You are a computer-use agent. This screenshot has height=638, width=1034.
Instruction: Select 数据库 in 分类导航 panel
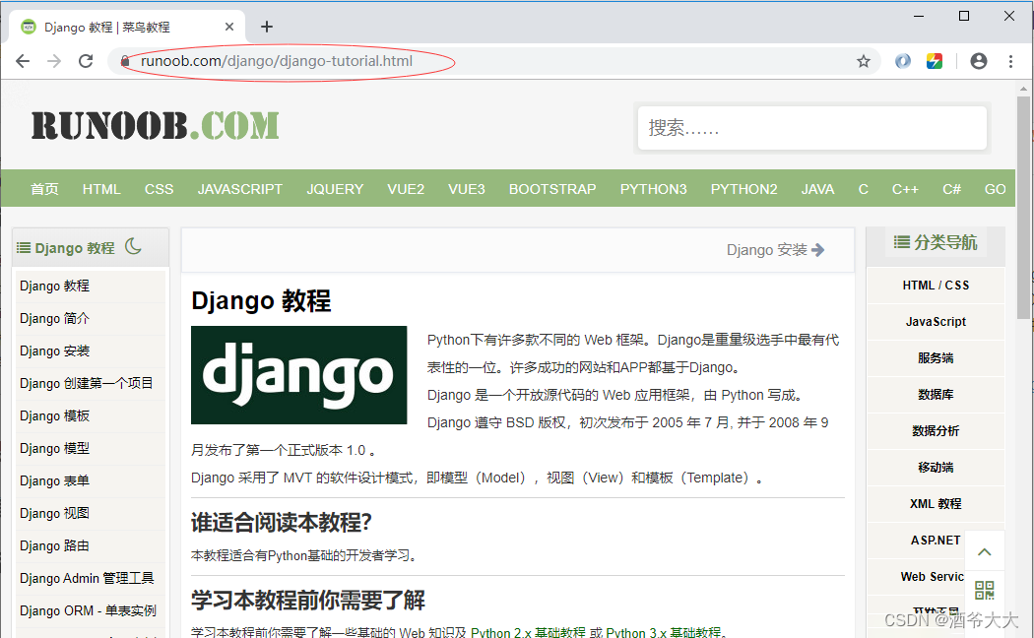click(934, 394)
